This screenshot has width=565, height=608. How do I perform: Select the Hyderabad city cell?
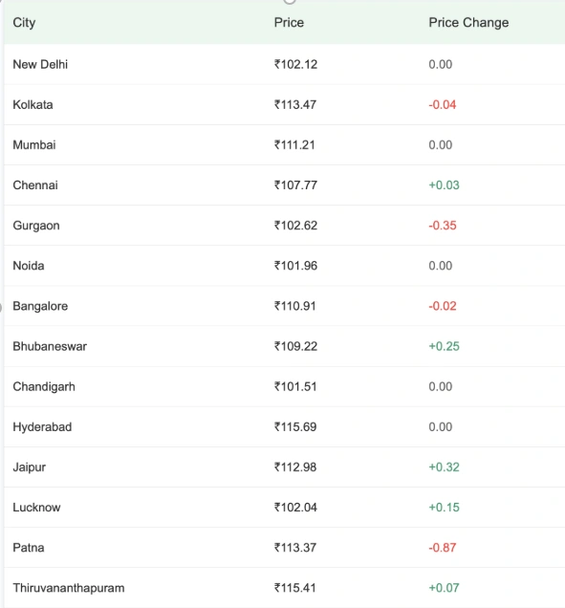42,427
